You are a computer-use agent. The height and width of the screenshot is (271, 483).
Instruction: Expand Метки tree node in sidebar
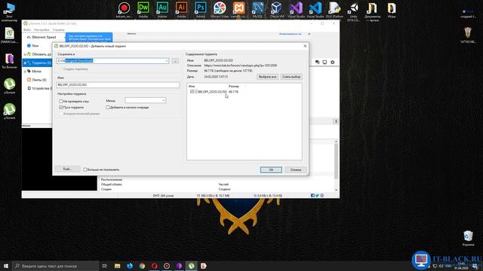(x=25, y=72)
